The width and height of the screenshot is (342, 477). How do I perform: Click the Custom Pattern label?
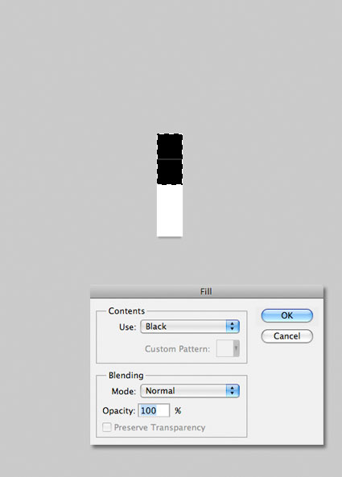[177, 349]
